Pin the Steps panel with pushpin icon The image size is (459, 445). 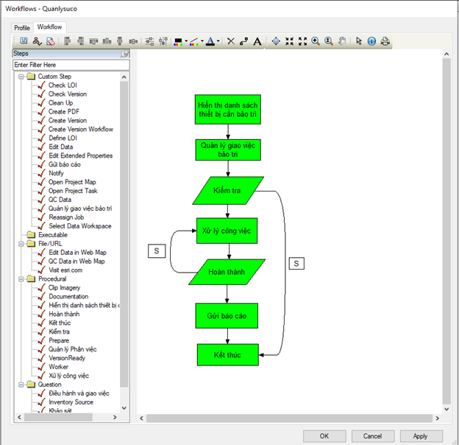point(125,54)
